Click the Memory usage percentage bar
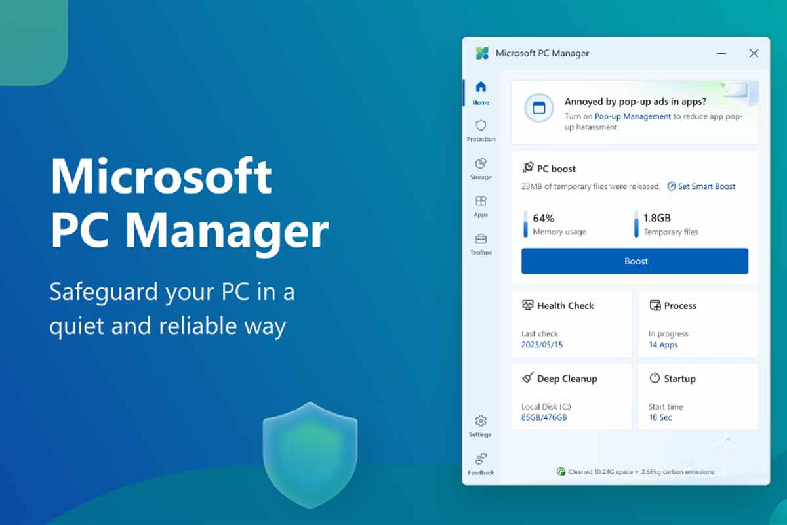The width and height of the screenshot is (787, 525). (525, 224)
